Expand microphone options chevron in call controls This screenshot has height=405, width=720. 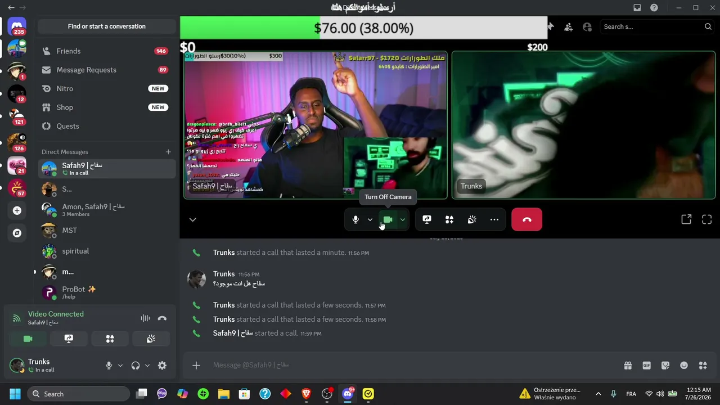point(370,219)
